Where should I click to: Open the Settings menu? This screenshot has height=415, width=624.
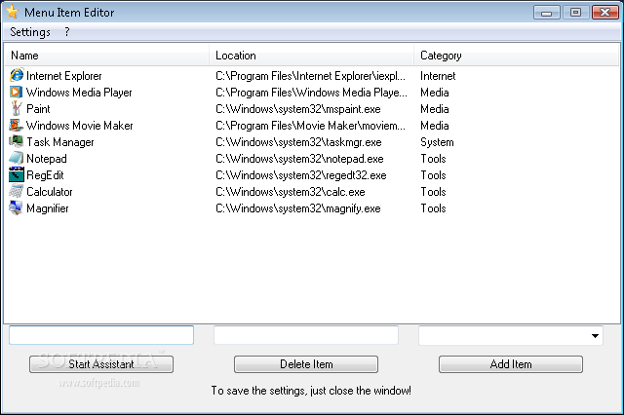pos(29,32)
